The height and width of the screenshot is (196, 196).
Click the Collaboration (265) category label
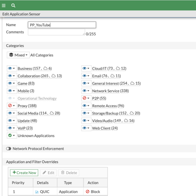point(40,76)
